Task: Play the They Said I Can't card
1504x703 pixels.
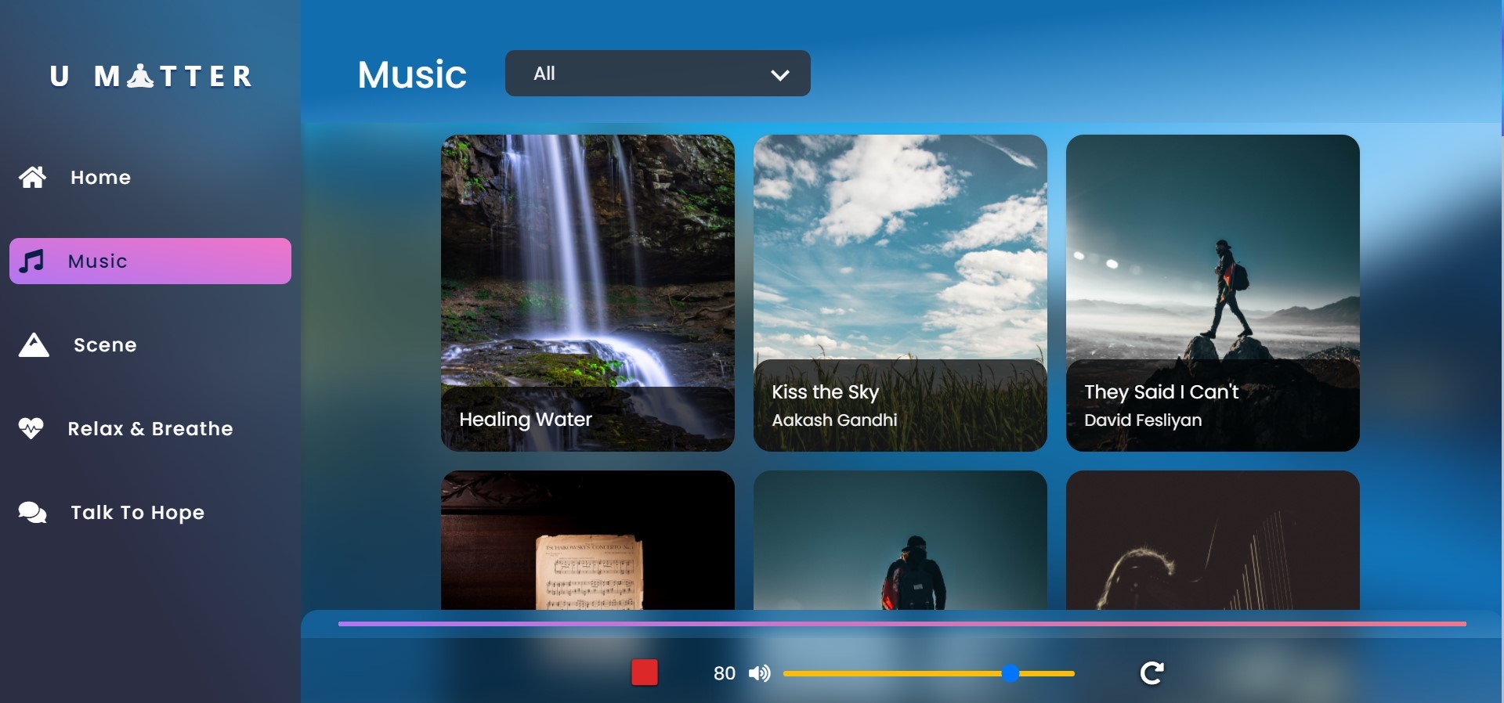Action: 1213,293
